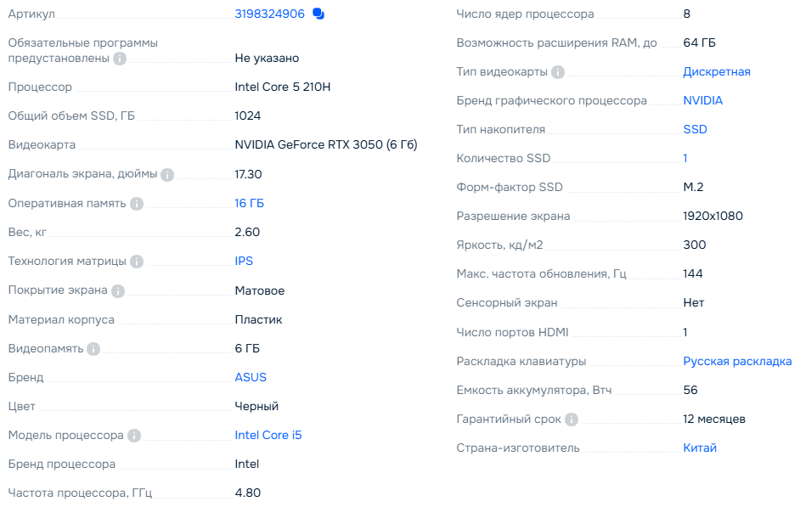Select the Дискретная video card link
Image resolution: width=800 pixels, height=507 pixels.
tap(717, 71)
